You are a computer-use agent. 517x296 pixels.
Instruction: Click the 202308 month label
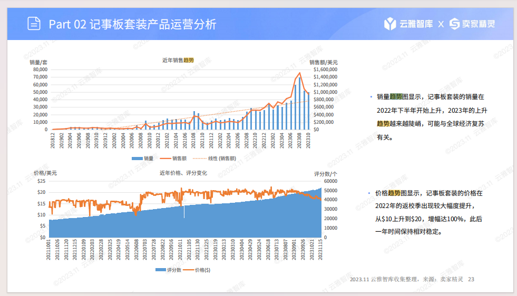pyautogui.click(x=299, y=141)
